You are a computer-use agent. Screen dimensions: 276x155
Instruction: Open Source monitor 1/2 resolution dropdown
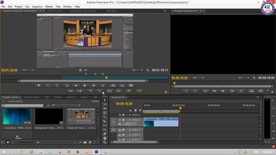coord(137,70)
